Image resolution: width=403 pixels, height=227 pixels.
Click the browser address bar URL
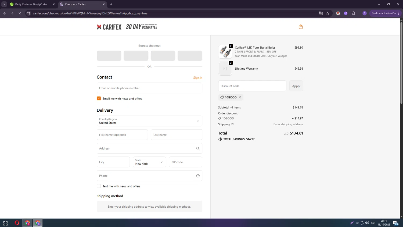tap(90, 13)
